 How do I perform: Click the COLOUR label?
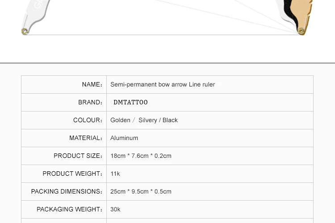(88, 120)
